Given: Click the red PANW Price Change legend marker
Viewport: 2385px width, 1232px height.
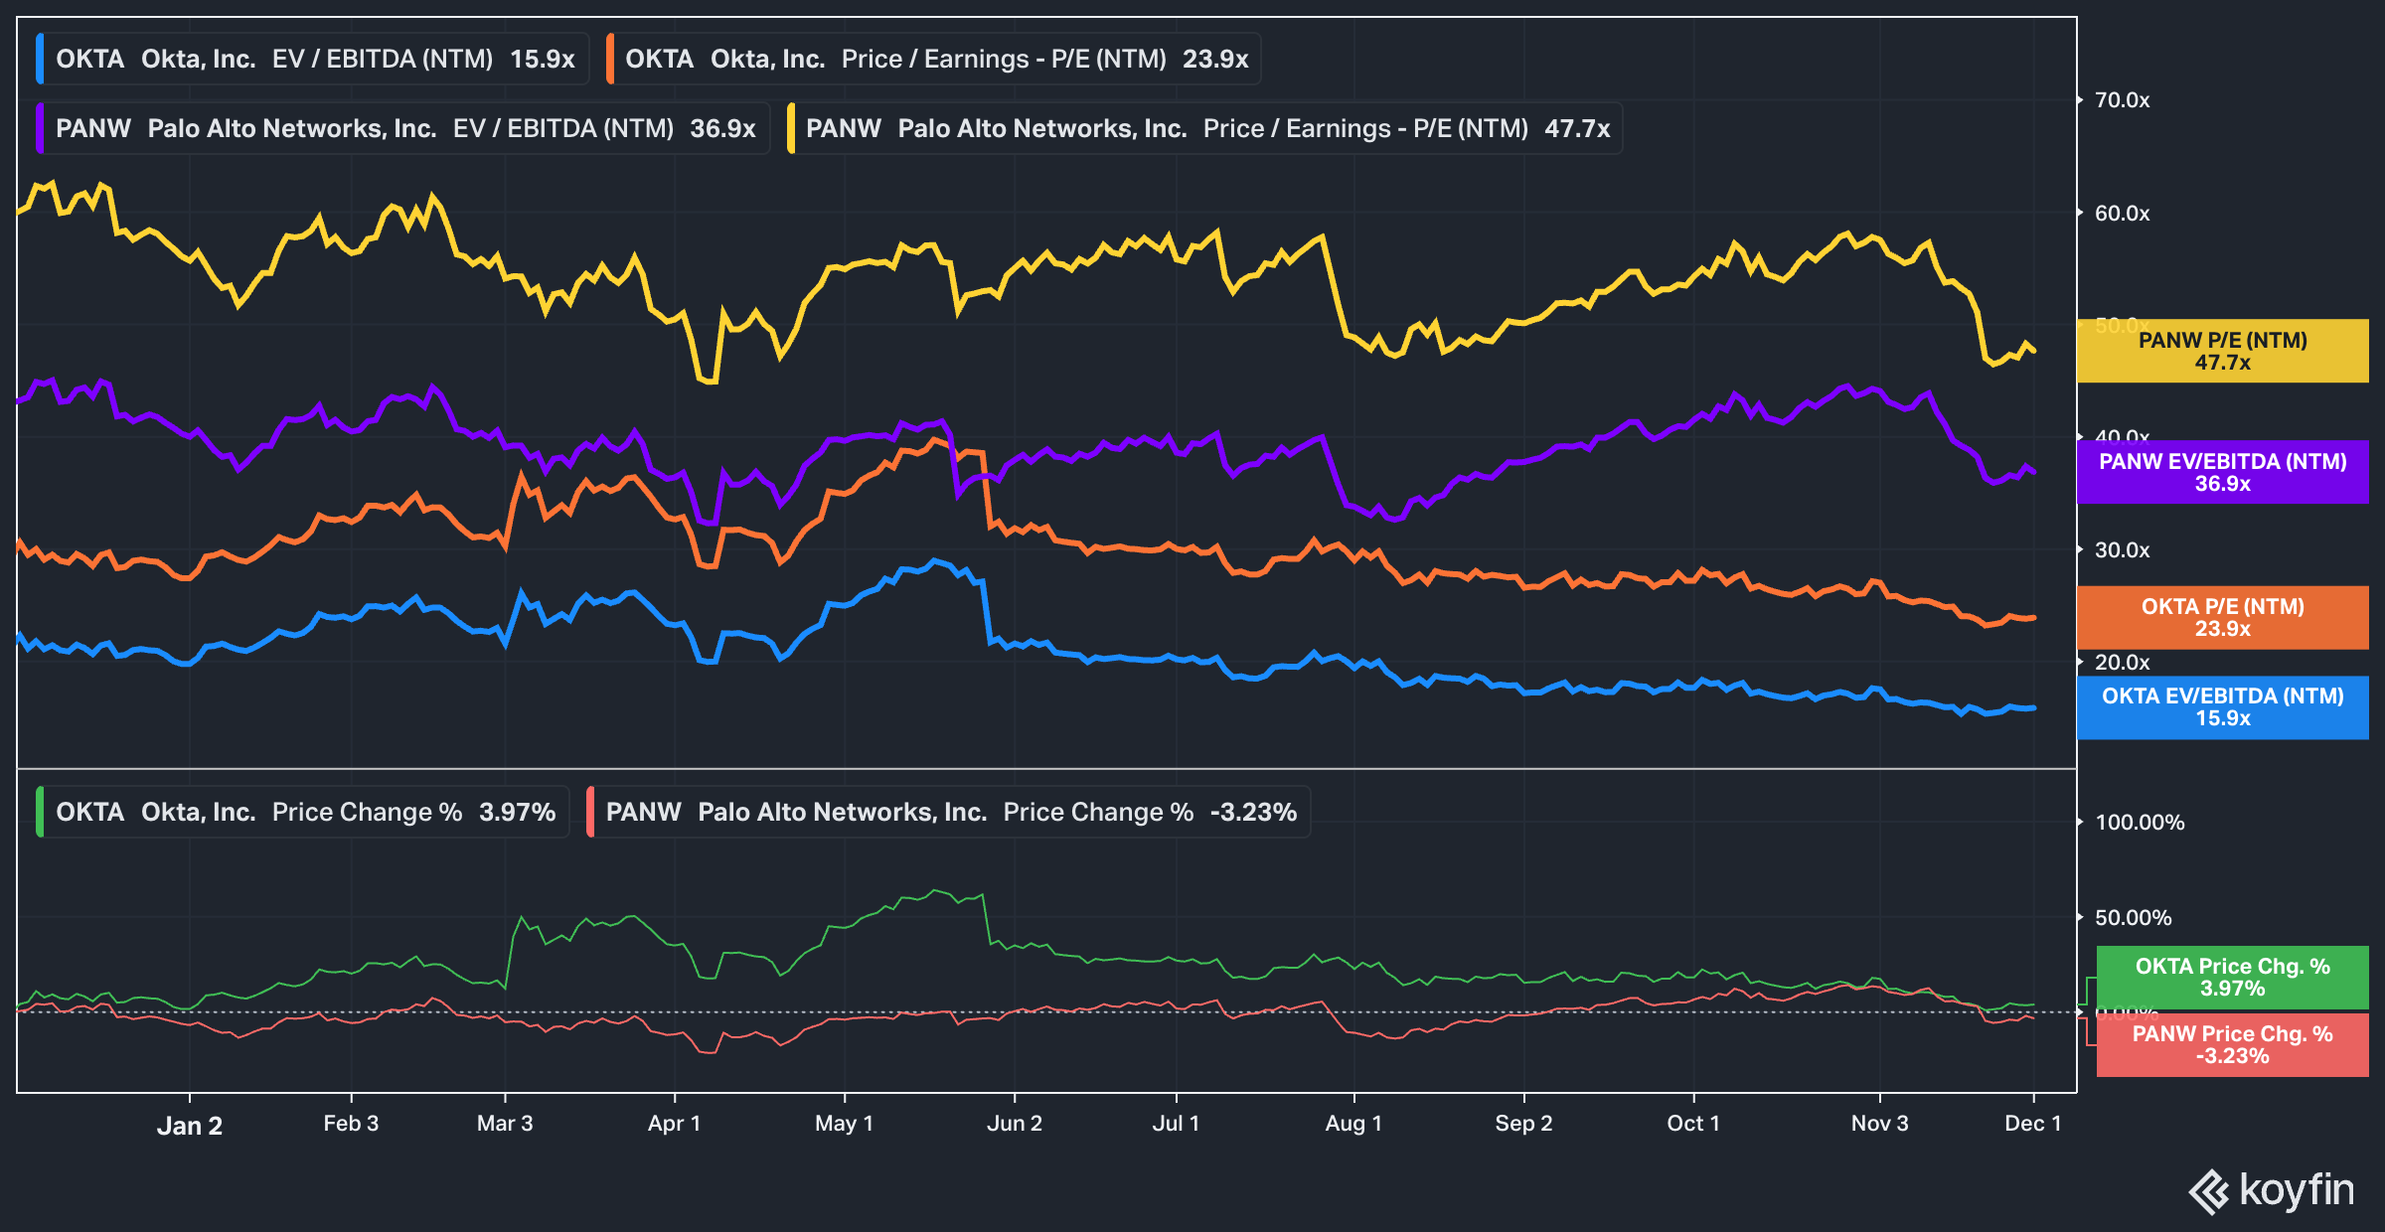Looking at the screenshot, I should point(589,812).
